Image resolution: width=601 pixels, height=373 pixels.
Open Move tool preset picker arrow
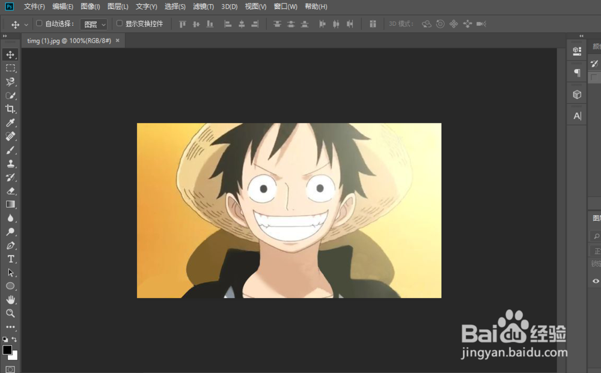pos(26,25)
